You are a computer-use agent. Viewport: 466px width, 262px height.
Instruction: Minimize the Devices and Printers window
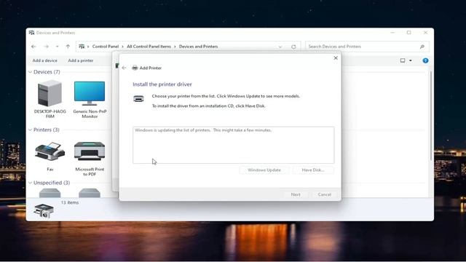392,32
